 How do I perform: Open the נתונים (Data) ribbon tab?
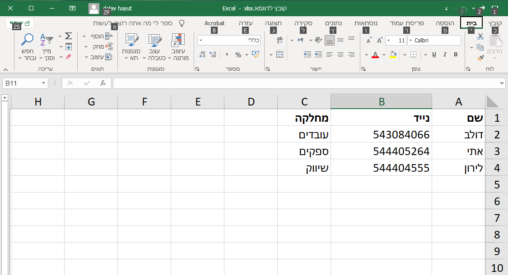pos(334,23)
